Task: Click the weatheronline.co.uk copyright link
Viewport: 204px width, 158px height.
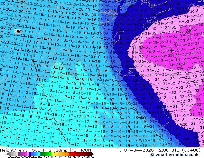Action: pyautogui.click(x=175, y=155)
